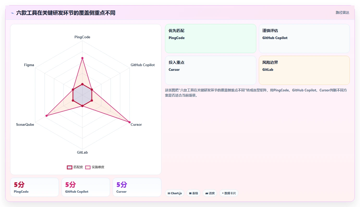Click the Figma radar axis label
360x207 pixels.
29,65
